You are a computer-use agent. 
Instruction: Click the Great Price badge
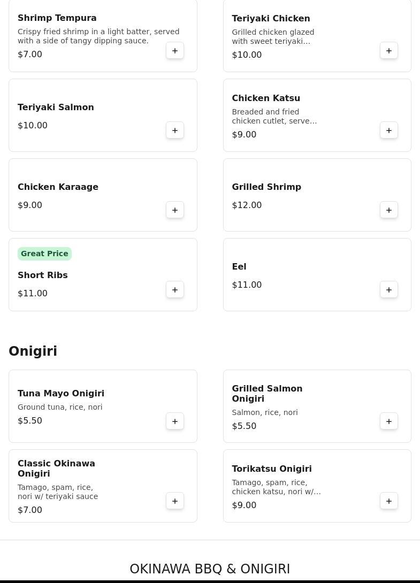click(44, 254)
